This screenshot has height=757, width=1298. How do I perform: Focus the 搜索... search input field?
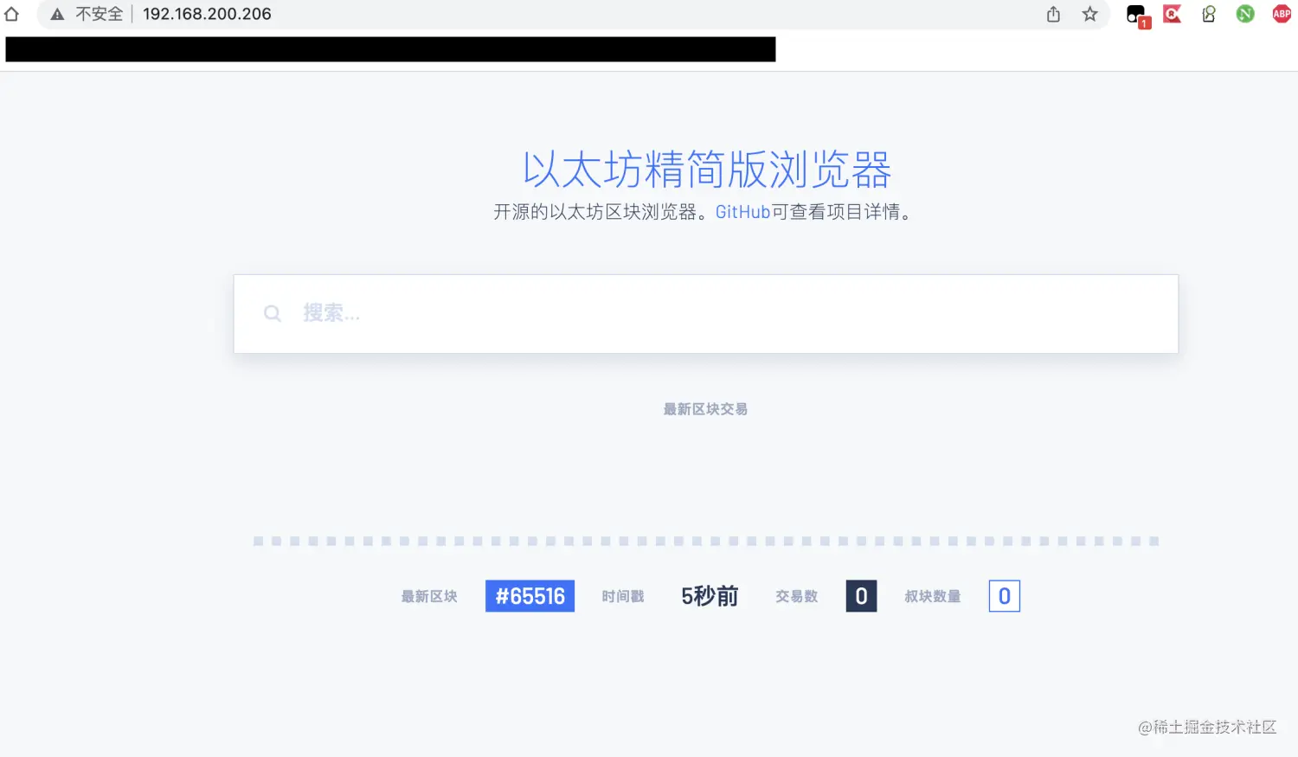point(705,313)
